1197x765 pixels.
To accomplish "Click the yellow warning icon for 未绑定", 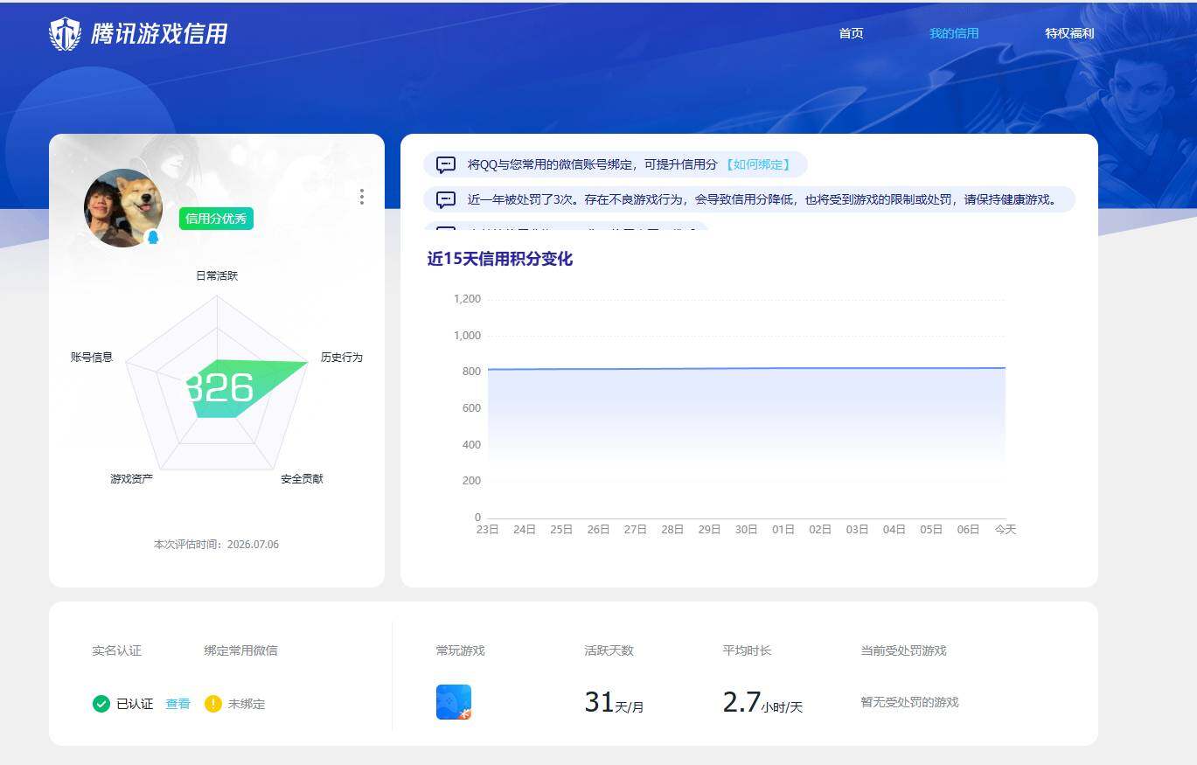I will click(213, 704).
